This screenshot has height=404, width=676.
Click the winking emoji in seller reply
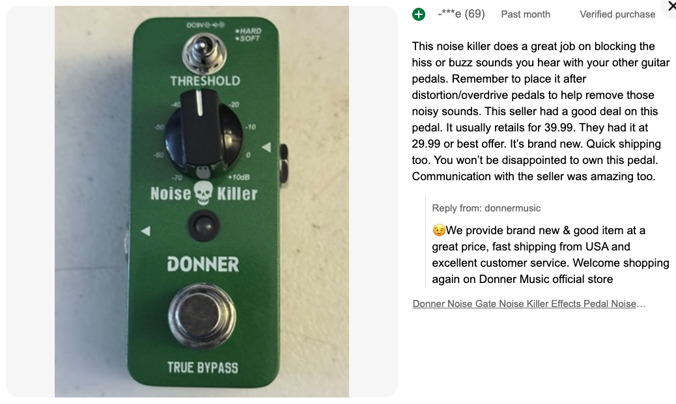coord(438,230)
